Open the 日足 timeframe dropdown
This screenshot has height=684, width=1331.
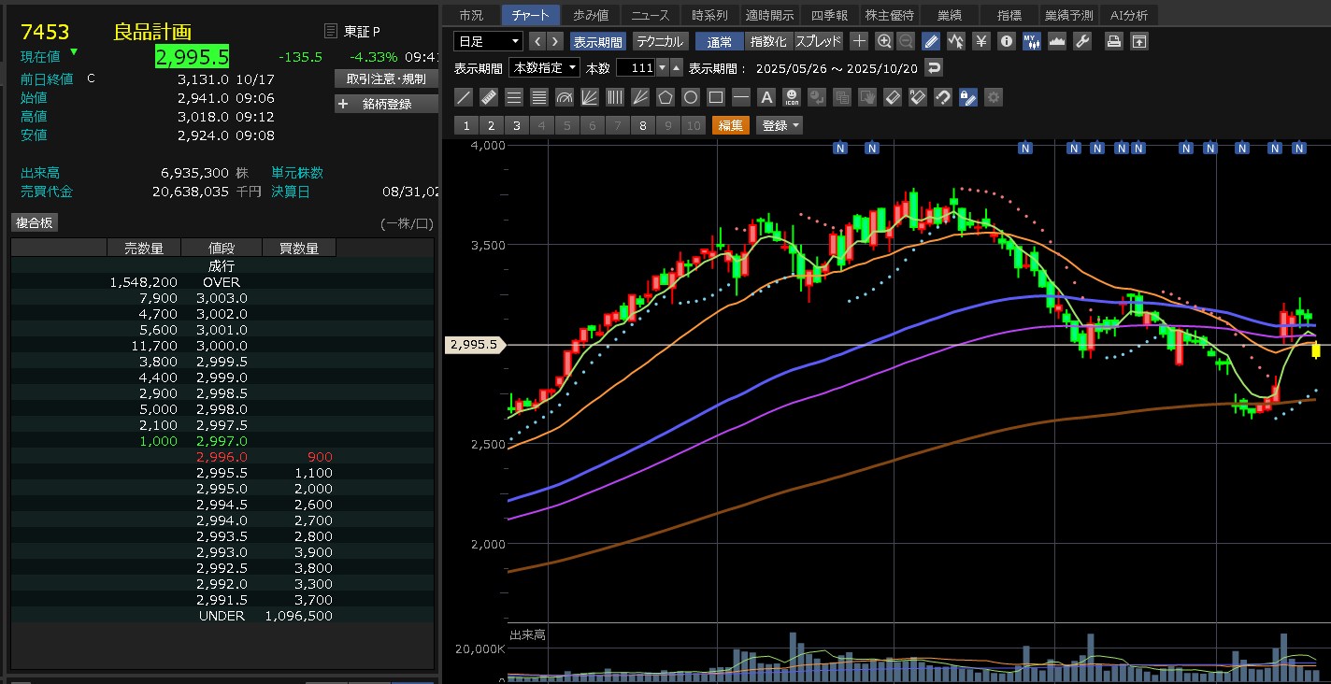(488, 41)
